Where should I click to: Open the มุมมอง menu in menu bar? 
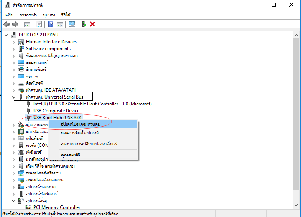49,15
